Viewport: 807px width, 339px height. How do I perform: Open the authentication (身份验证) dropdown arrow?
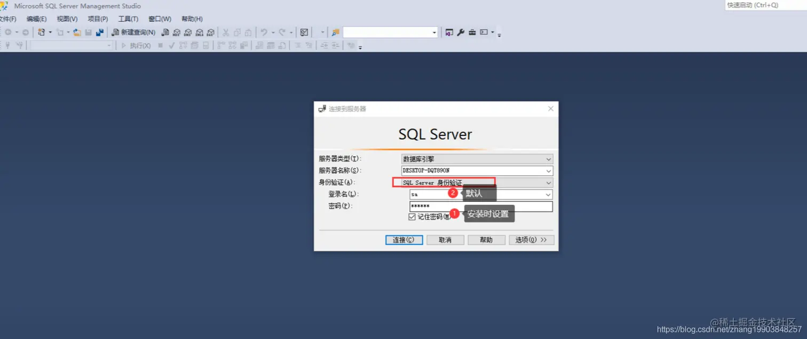[x=549, y=183]
